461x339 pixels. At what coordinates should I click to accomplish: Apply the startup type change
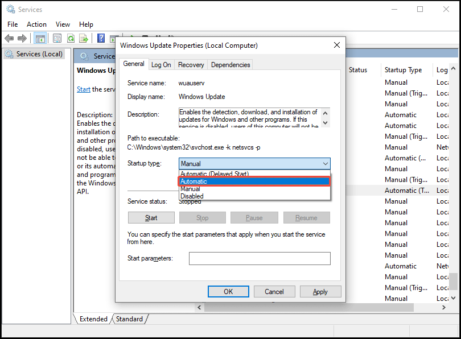pyautogui.click(x=320, y=291)
